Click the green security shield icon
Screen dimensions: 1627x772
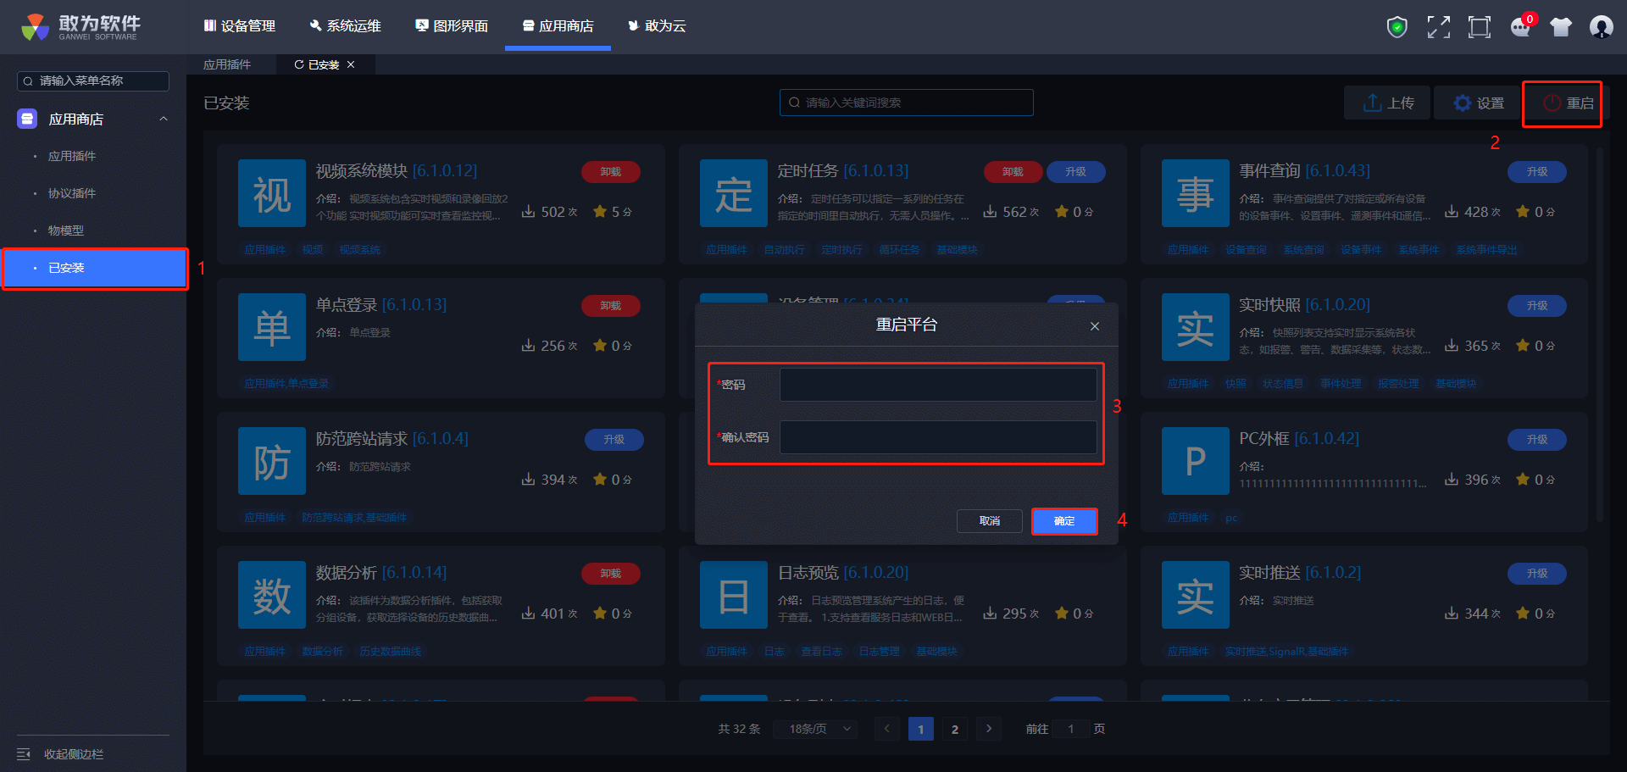click(x=1397, y=27)
